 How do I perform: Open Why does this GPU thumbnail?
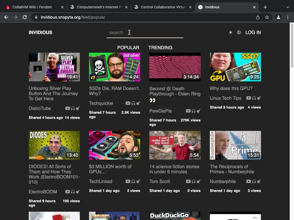pyautogui.click(x=235, y=67)
